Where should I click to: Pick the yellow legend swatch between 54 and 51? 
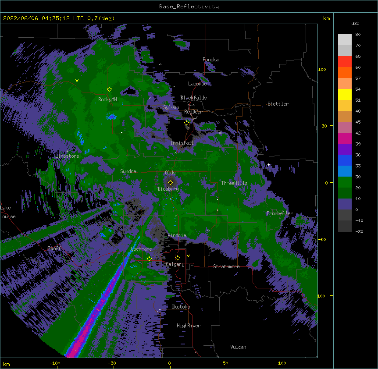tap(345, 94)
